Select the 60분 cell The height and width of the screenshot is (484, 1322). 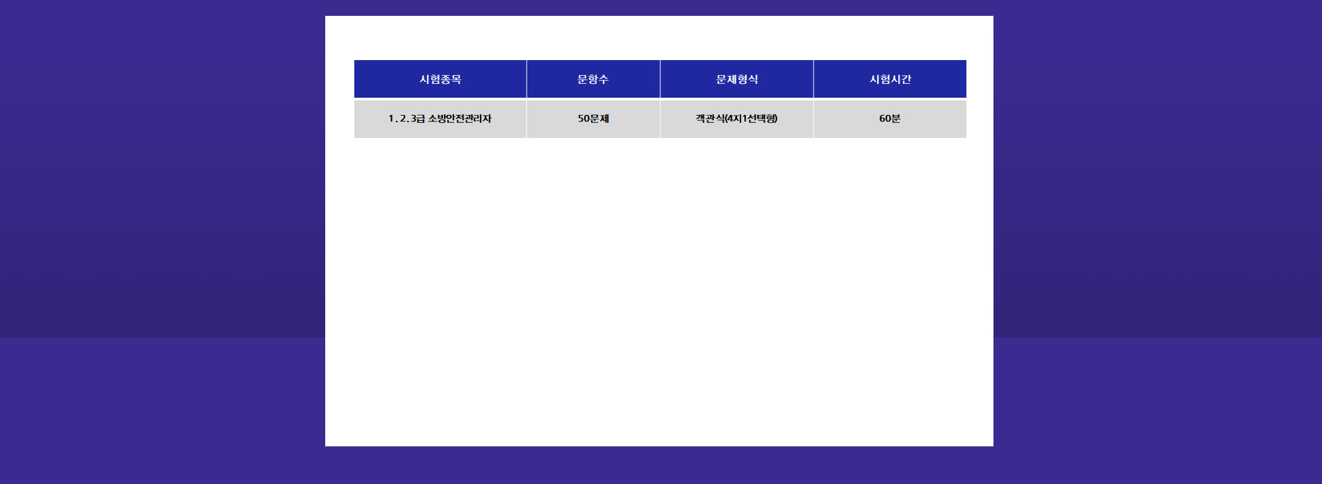(x=890, y=119)
